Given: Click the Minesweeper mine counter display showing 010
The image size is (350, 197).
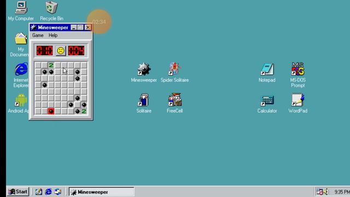Looking at the screenshot, I should point(45,51).
